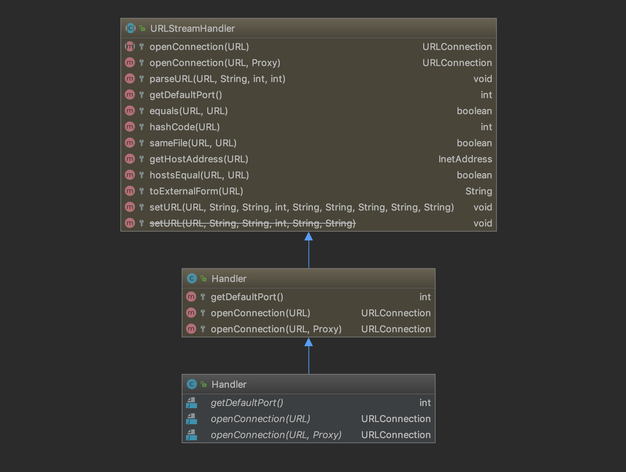Click the protected key icon next to hashCode(URL)
626x472 pixels.
coord(142,127)
